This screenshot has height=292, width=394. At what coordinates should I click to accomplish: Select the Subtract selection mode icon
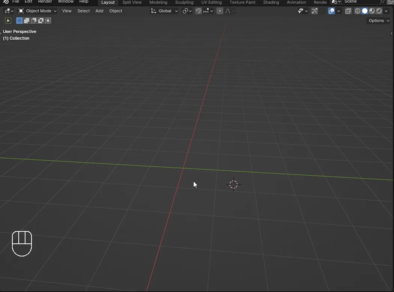(34, 21)
